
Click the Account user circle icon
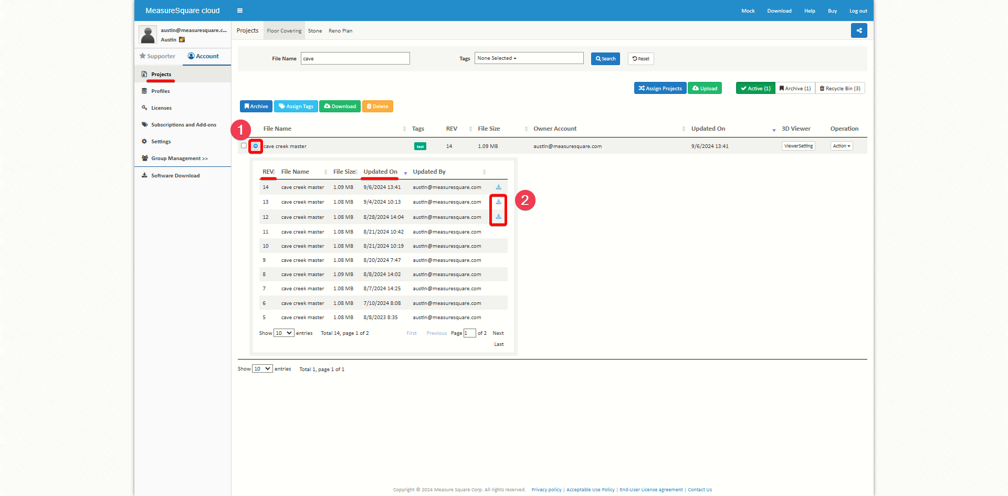[x=191, y=56]
